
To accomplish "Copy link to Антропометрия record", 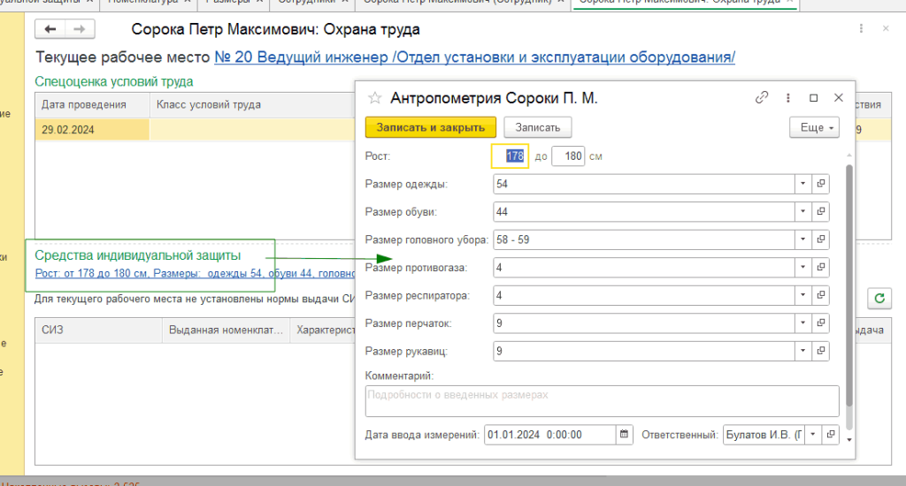I will point(762,97).
